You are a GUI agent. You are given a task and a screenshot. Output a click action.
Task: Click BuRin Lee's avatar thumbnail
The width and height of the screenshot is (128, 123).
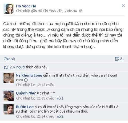tap(9, 109)
